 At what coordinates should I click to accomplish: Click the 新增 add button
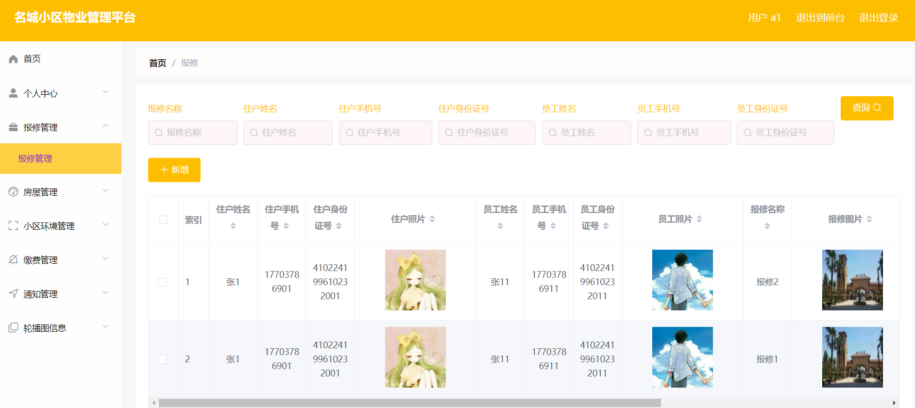(x=174, y=170)
